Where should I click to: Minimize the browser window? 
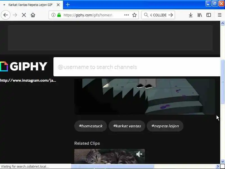tap(208, 4)
